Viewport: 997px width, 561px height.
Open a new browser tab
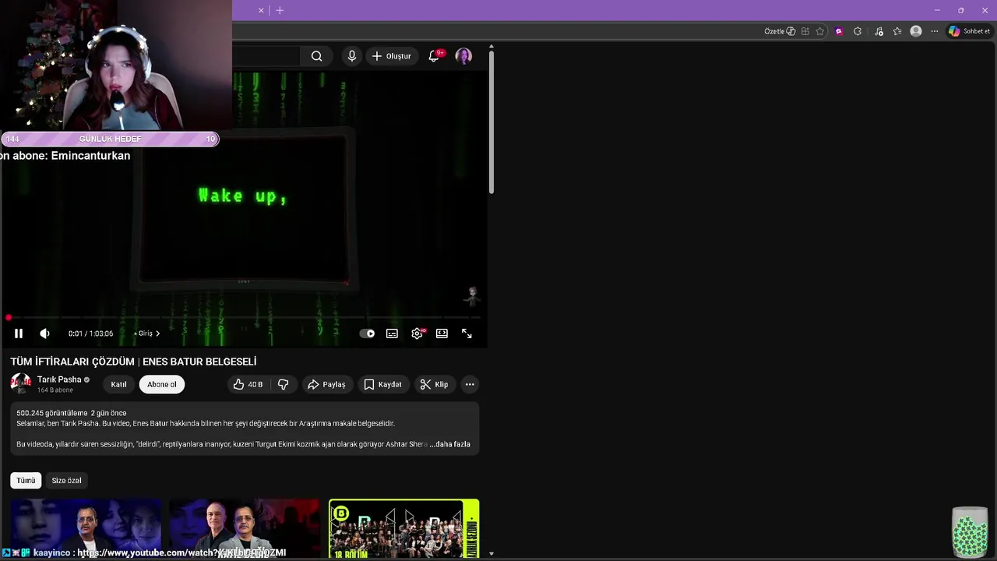tap(280, 10)
